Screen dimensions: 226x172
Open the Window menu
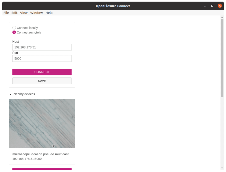coord(36,13)
